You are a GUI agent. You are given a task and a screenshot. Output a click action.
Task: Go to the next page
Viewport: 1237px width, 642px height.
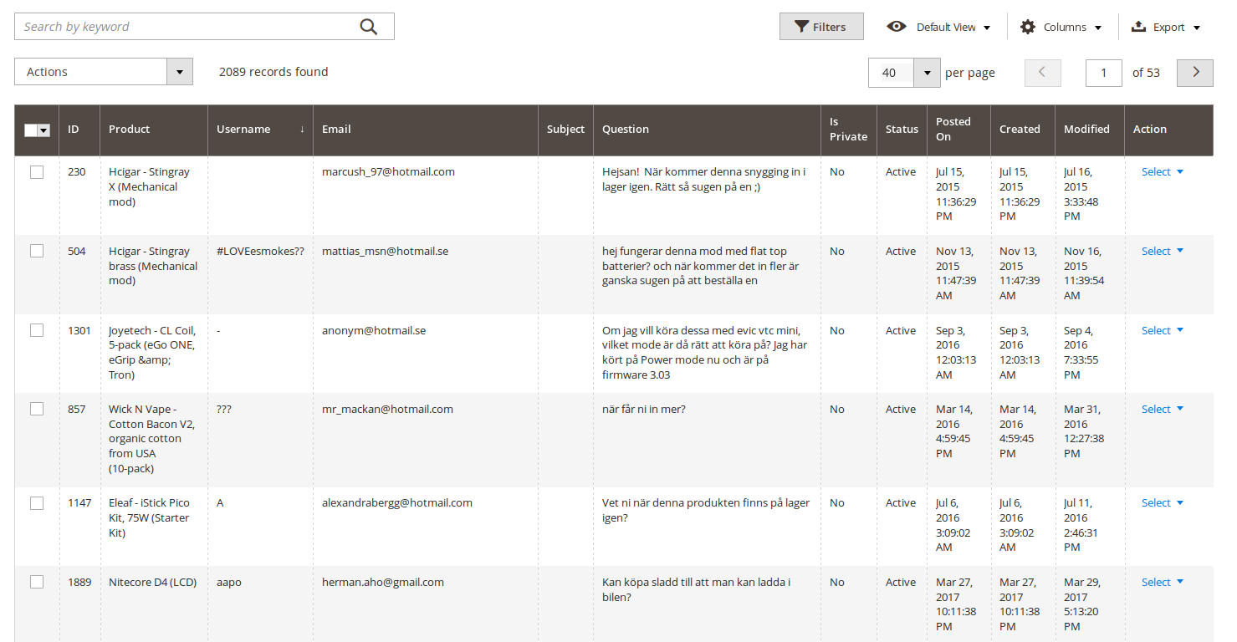click(1195, 73)
